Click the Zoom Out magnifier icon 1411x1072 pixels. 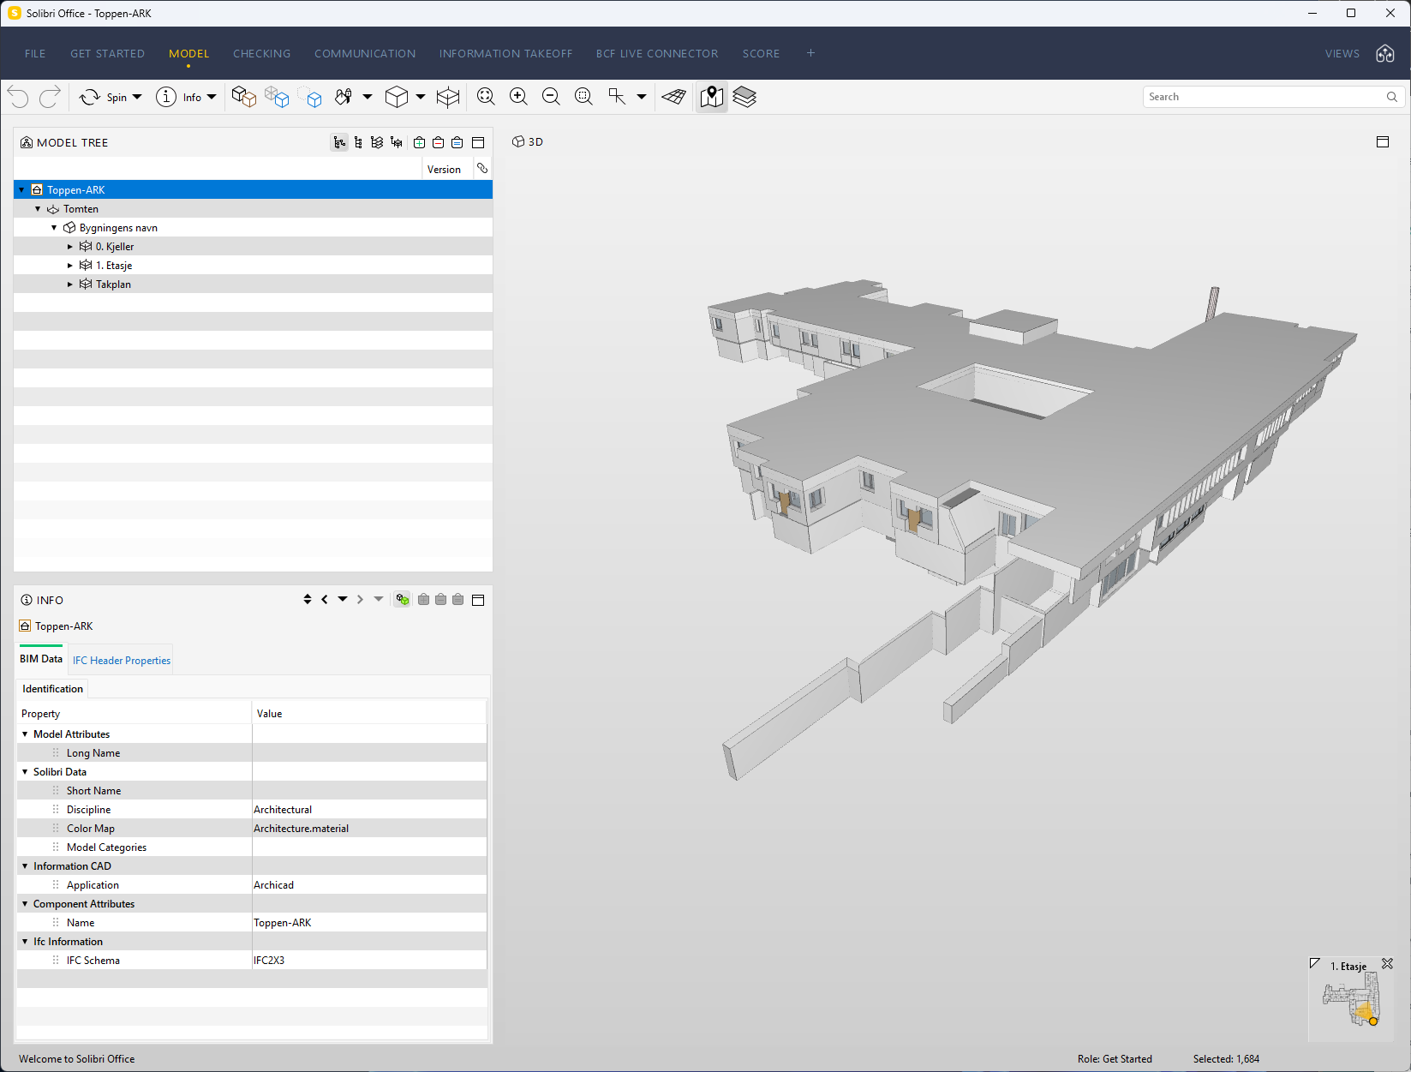tap(551, 97)
